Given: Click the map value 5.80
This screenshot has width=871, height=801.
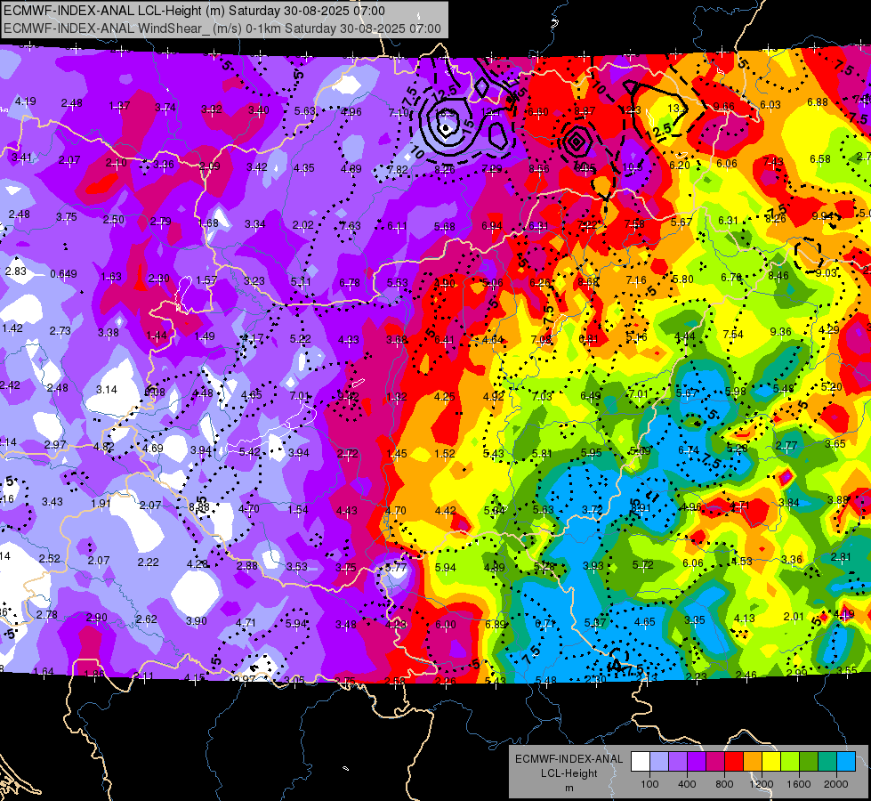Looking at the screenshot, I should (x=682, y=279).
